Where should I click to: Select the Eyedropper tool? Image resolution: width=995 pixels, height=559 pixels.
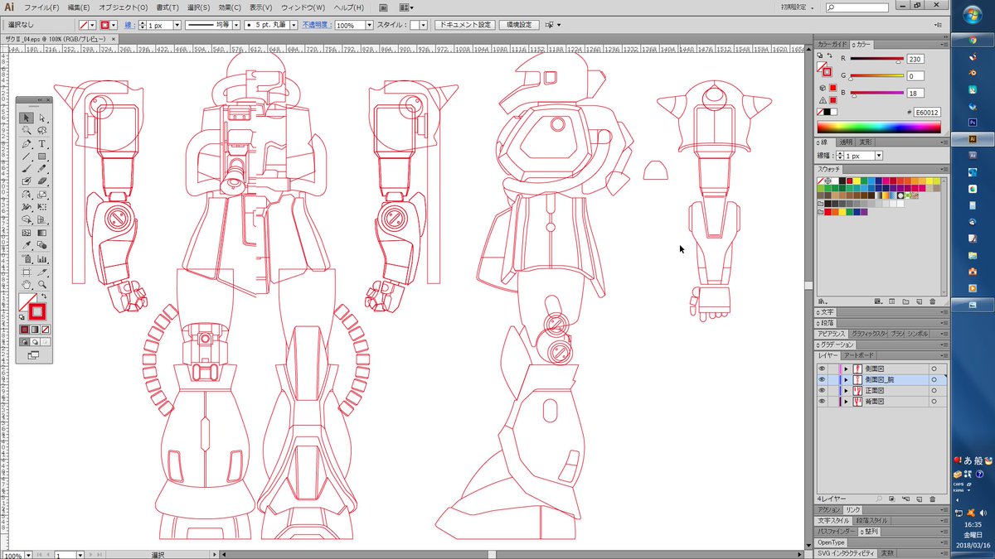[27, 246]
